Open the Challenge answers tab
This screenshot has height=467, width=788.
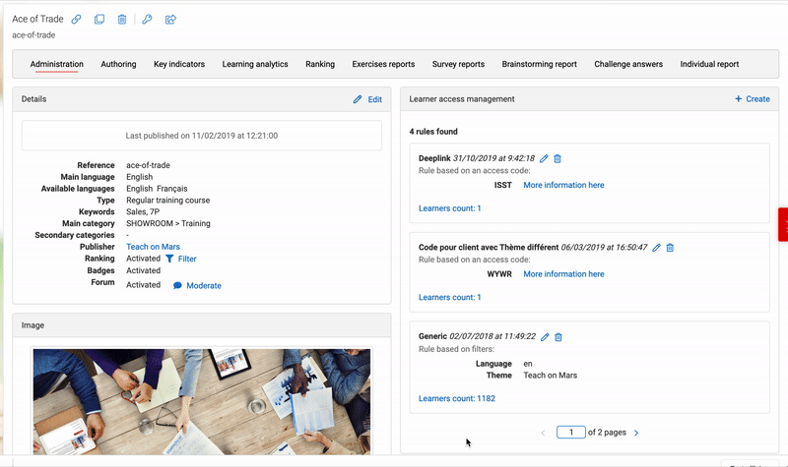(x=628, y=64)
